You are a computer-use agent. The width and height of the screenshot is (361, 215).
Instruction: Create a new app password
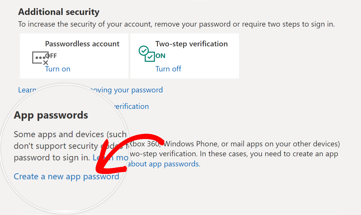[x=67, y=177]
